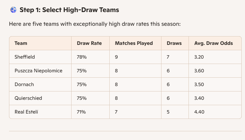The width and height of the screenshot is (245, 140).
Task: Click Sheffield's 3.20 average odds value
Action: click(x=199, y=57)
